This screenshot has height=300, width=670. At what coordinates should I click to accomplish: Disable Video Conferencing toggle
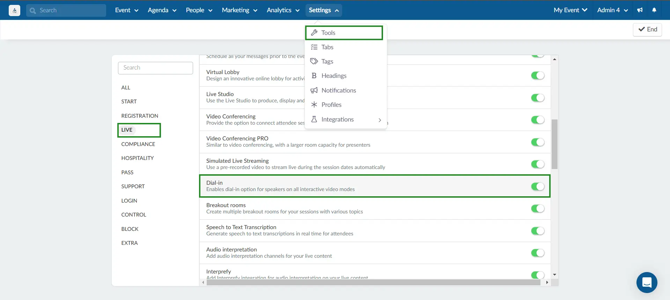538,120
